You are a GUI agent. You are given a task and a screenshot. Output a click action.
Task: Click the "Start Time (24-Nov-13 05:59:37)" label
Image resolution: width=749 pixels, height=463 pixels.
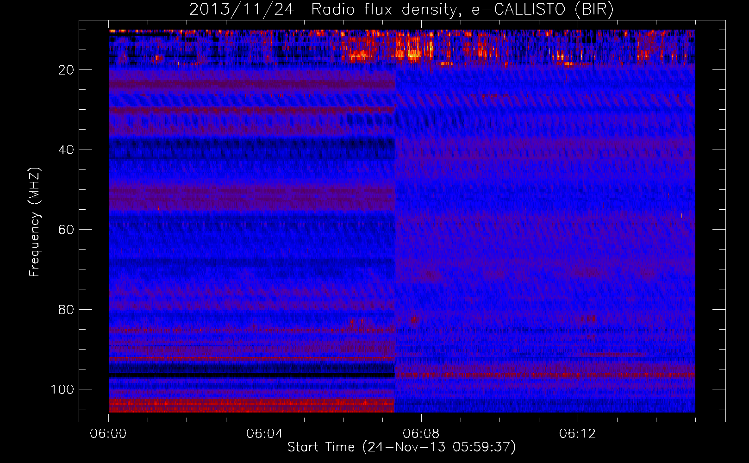point(401,447)
